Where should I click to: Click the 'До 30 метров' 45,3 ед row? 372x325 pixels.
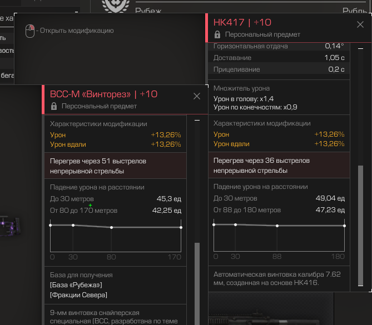point(116,199)
